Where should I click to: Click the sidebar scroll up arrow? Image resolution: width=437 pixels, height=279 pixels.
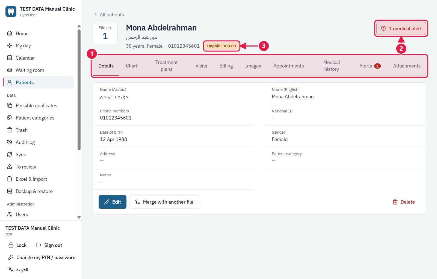(x=79, y=26)
